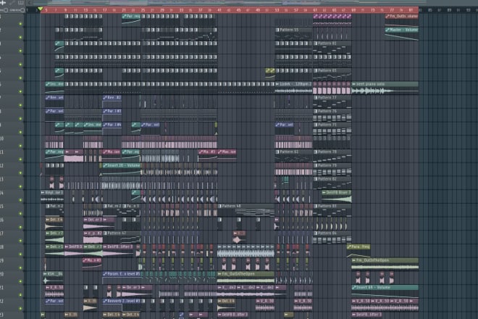Click the scroll-left arrow beside the overview bar

coord(30,3)
